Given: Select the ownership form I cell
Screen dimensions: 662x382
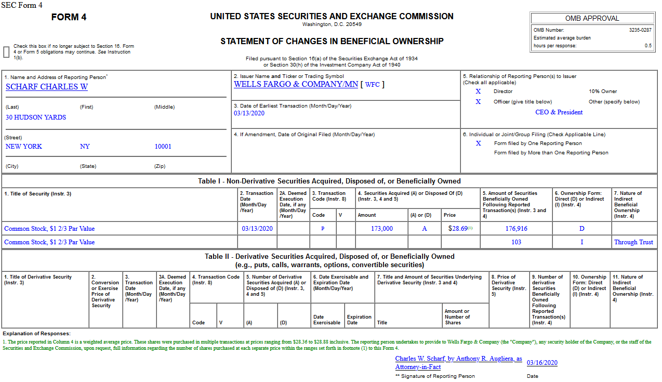Looking at the screenshot, I should [x=582, y=242].
